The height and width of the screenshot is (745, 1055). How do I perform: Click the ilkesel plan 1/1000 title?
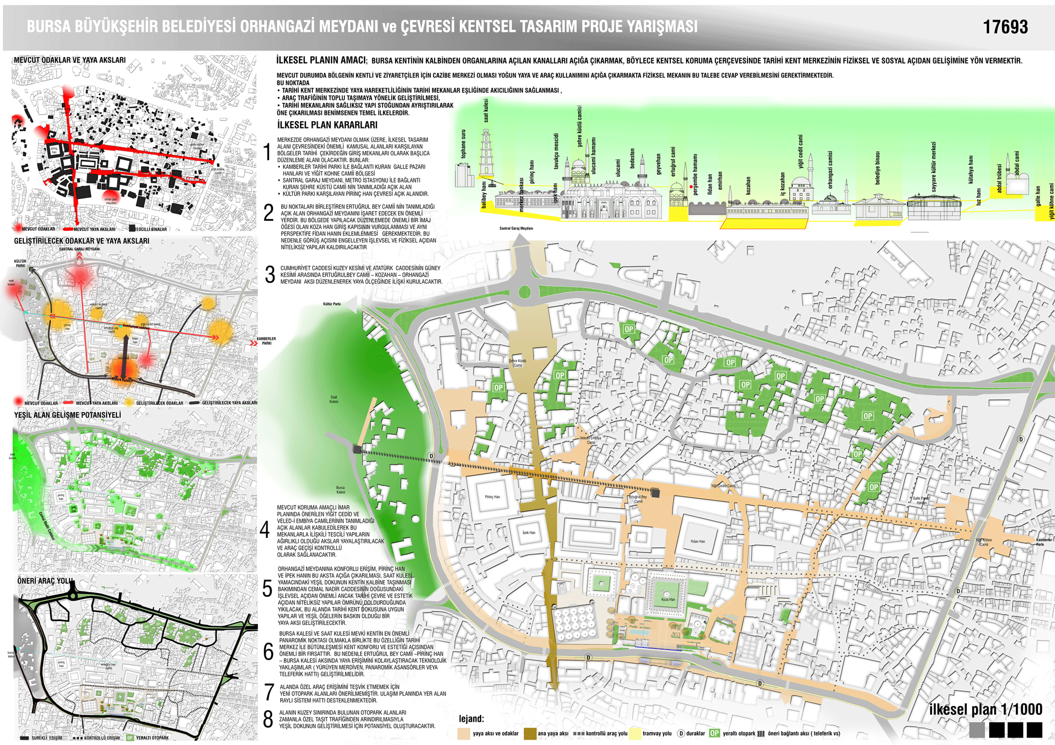tap(985, 709)
